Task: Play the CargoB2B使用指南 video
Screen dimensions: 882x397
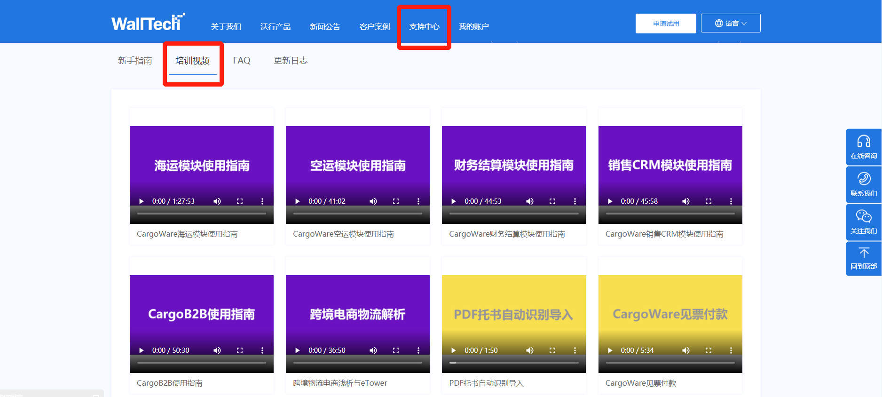Action: [141, 350]
